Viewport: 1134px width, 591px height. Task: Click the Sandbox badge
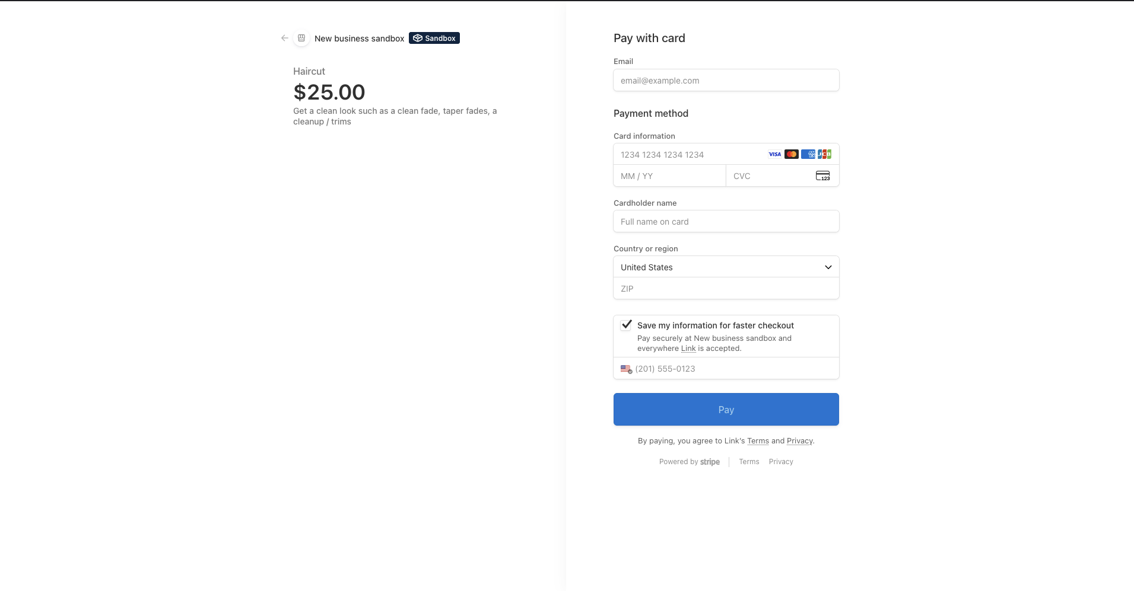coord(434,38)
